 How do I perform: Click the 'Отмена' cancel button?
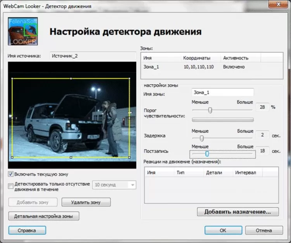[x=264, y=230]
